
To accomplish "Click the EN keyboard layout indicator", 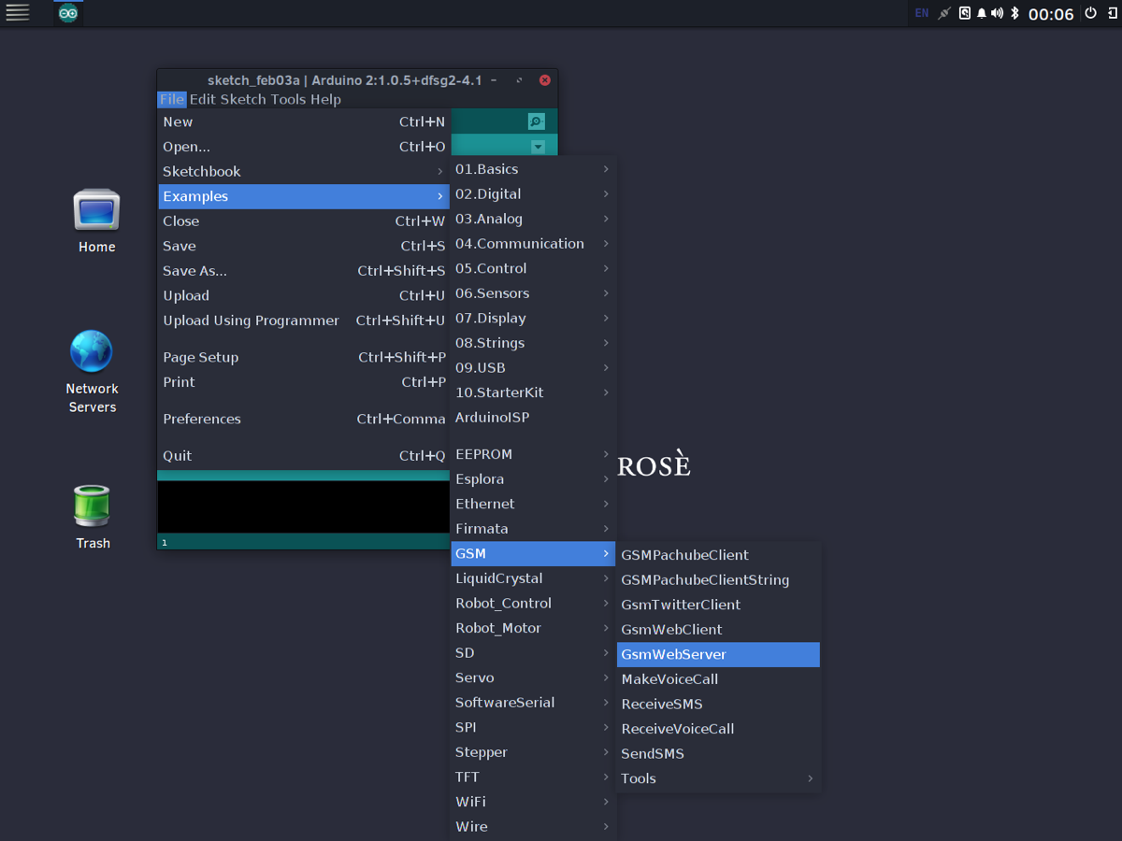I will (922, 13).
